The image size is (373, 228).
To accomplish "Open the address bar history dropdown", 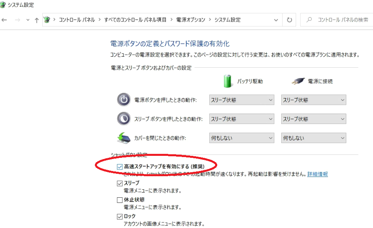I will click(x=276, y=20).
